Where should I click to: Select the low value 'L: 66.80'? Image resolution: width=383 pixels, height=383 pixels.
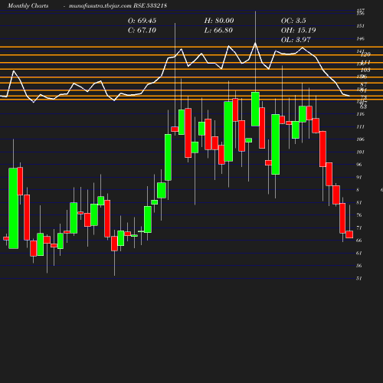(218, 30)
